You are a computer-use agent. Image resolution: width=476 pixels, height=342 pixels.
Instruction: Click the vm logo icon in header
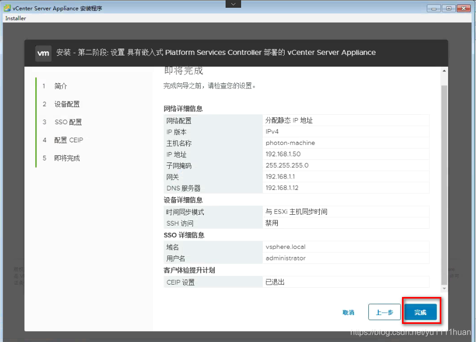pos(43,53)
